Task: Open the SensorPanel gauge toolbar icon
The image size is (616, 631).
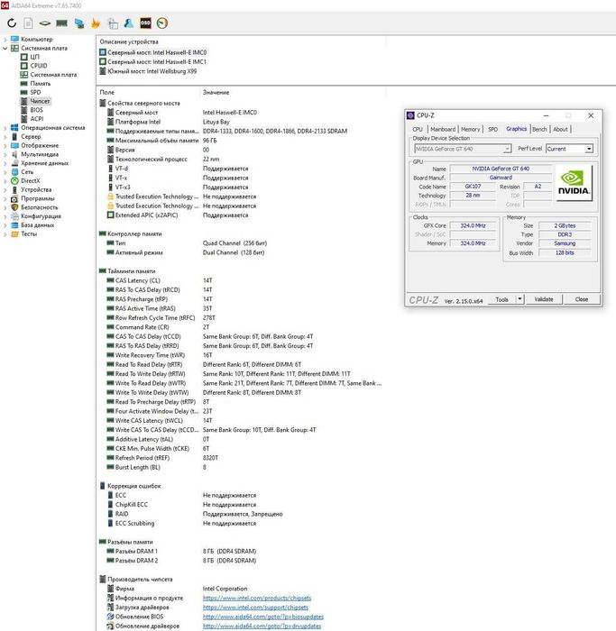Action: [162, 23]
